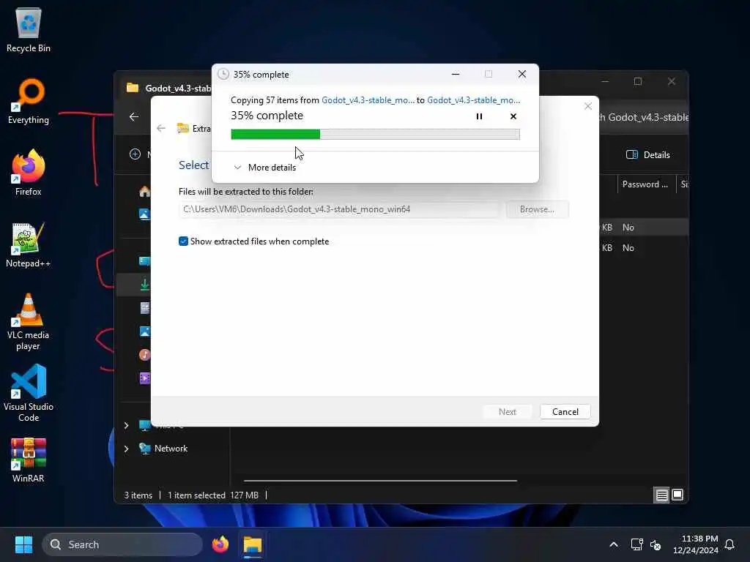Select Home in Explorer sidebar
Image resolution: width=750 pixels, height=562 pixels.
tap(144, 192)
